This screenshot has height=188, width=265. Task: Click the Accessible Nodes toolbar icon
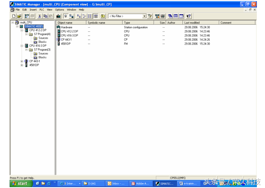click(x=27, y=16)
